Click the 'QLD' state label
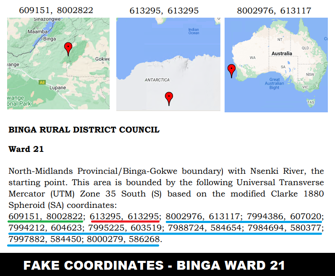 coord(305,48)
